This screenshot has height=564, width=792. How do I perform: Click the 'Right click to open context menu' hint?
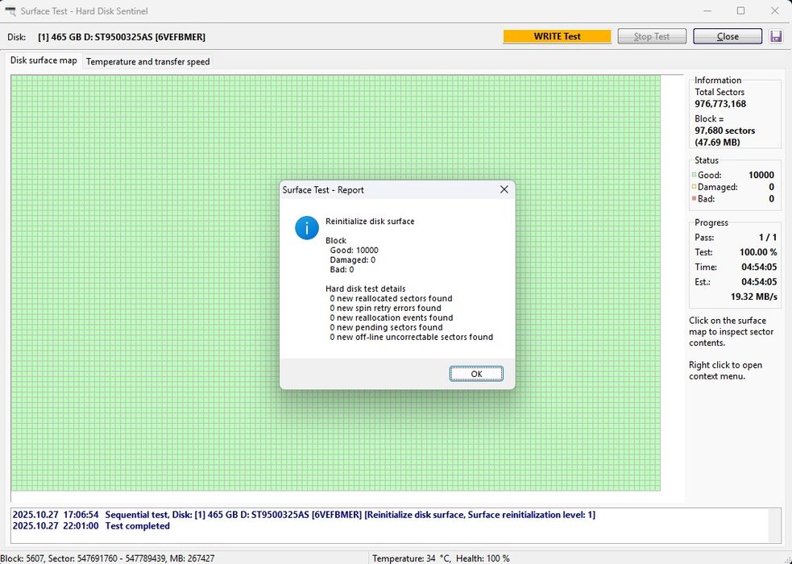[725, 371]
